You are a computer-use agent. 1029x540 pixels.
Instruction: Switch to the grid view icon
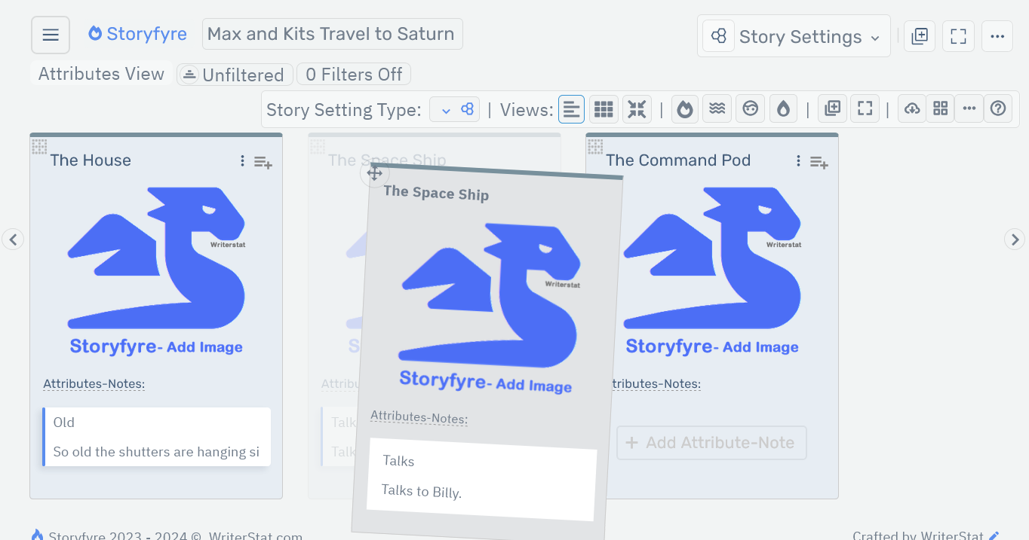pos(604,108)
